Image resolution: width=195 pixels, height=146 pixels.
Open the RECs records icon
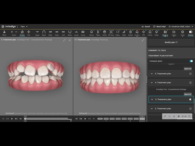point(4,33)
